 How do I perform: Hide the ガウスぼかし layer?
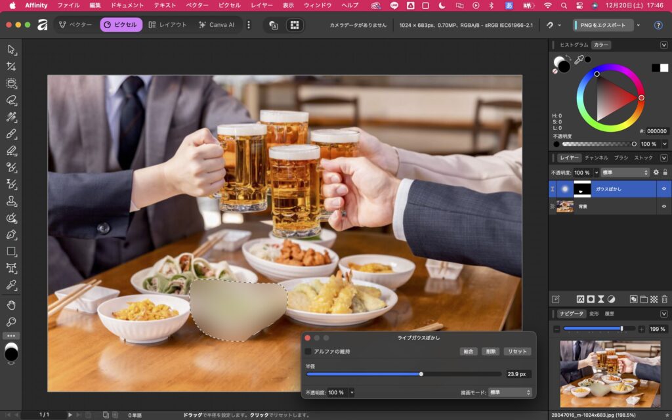pyautogui.click(x=663, y=189)
